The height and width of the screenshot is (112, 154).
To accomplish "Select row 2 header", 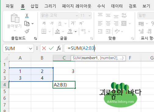I will coord(5,71).
